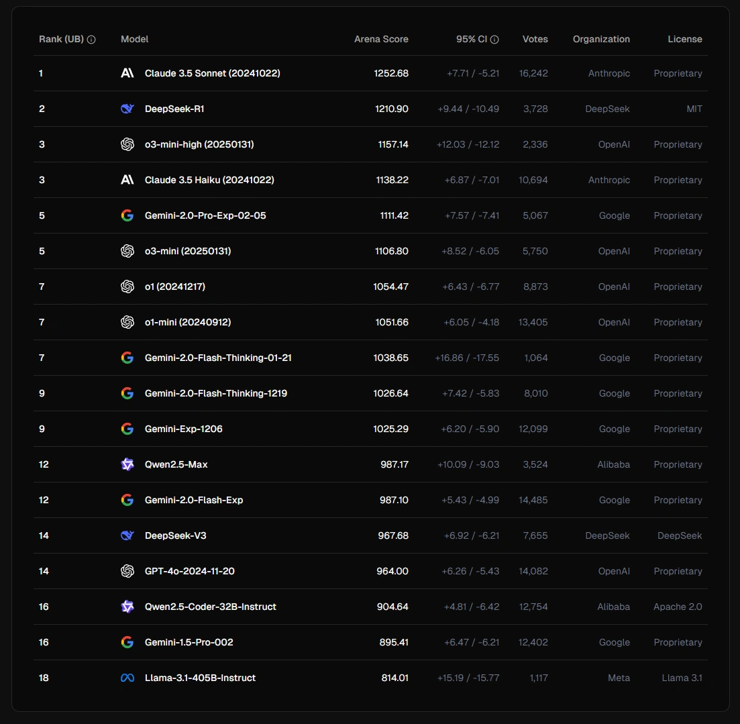
Task: Click the DeepSeek whale logo beside DeepSeek-R1
Action: (127, 109)
